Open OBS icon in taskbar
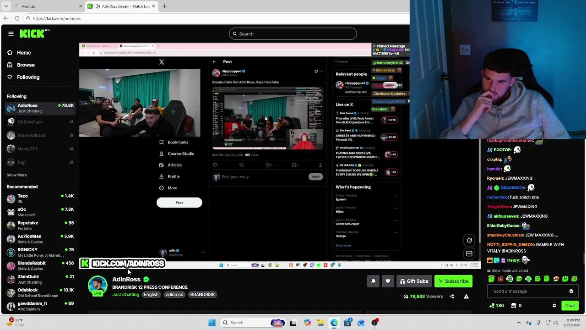Image resolution: width=586 pixels, height=330 pixels. (x=375, y=323)
